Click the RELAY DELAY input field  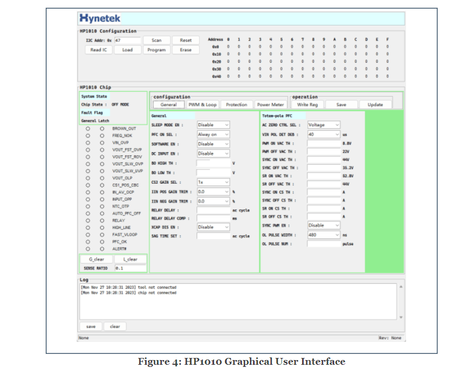point(213,210)
